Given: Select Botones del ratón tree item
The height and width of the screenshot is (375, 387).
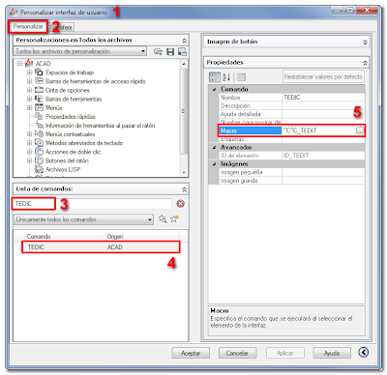Looking at the screenshot, I should click(x=67, y=160).
